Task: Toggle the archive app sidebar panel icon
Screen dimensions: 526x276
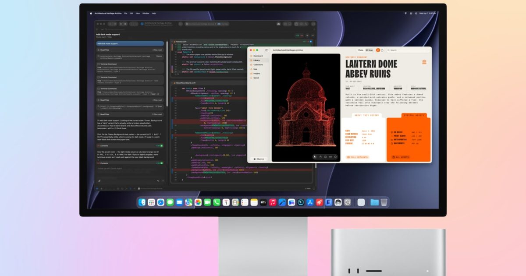Action: point(267,50)
